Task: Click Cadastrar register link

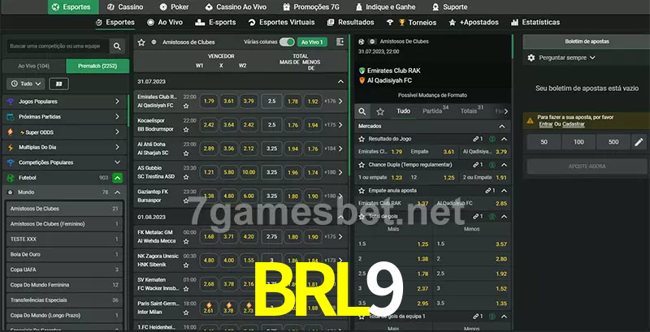Action: [574, 124]
